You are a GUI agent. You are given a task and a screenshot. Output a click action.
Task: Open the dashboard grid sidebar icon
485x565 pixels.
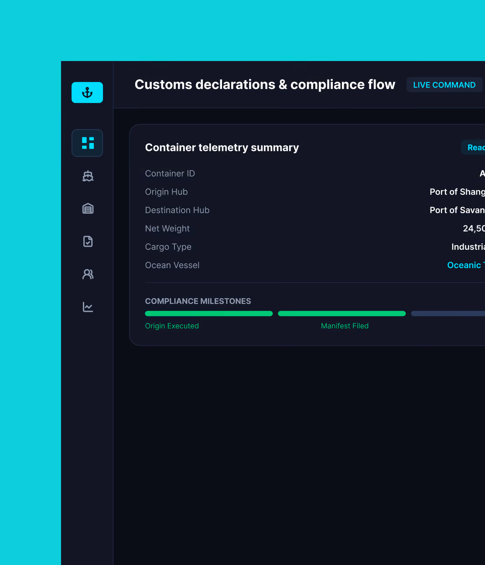(x=87, y=143)
